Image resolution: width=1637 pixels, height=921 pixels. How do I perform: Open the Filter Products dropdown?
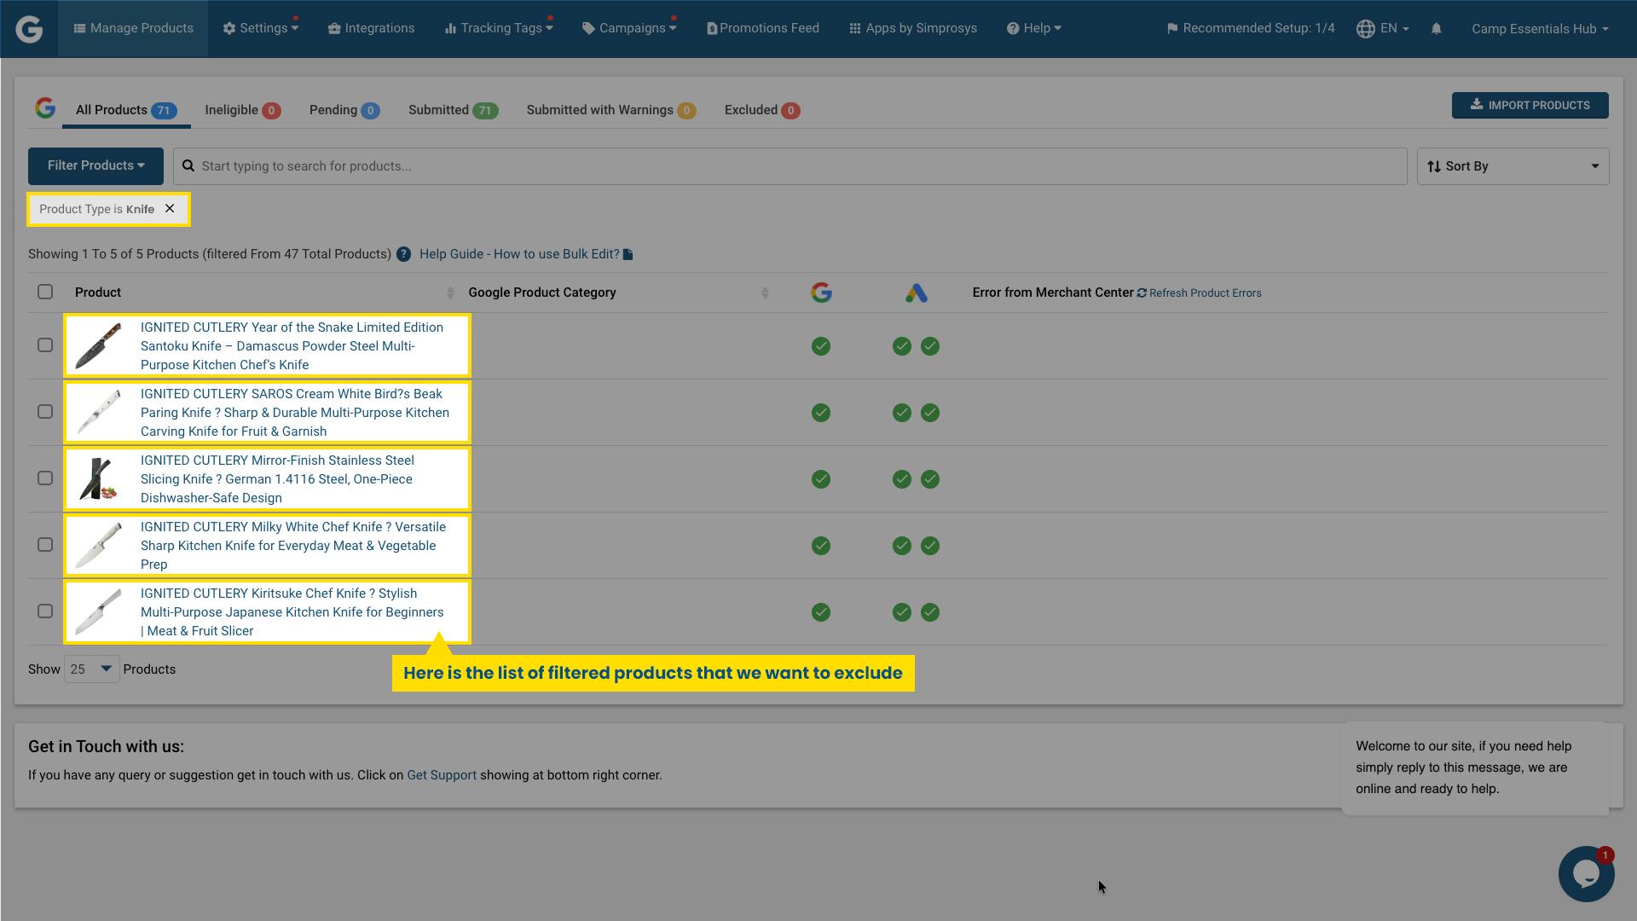[95, 165]
